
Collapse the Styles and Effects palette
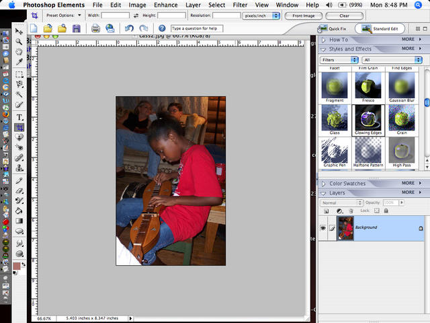pos(323,50)
